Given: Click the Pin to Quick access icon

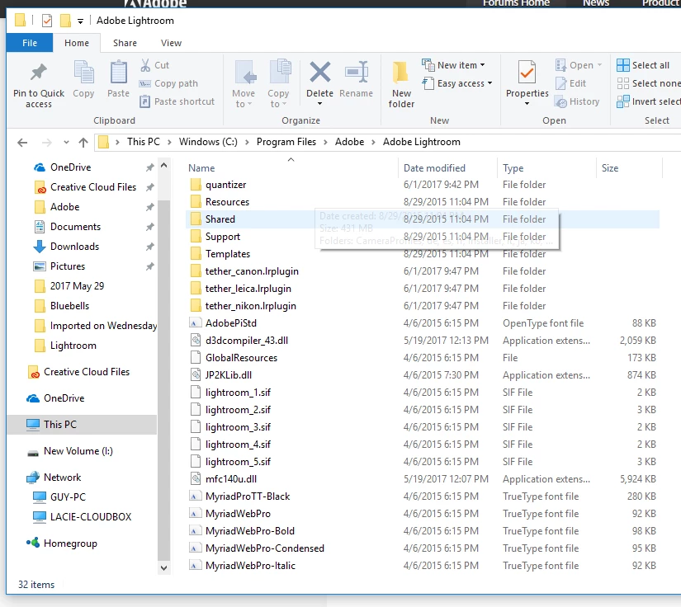Looking at the screenshot, I should point(39,73).
